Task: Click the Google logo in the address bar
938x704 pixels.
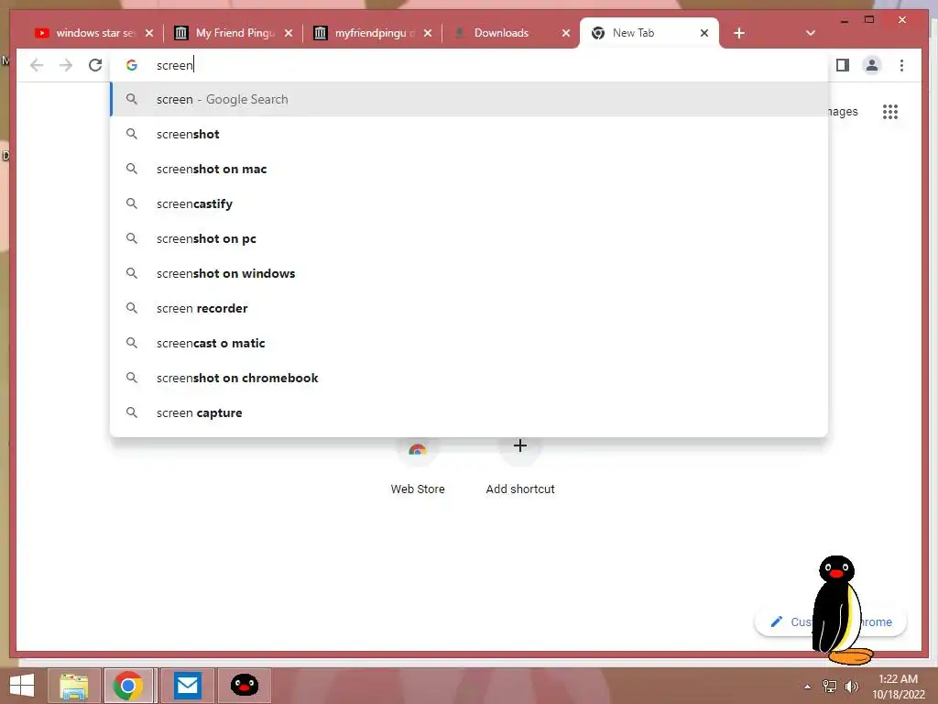Action: click(x=132, y=65)
